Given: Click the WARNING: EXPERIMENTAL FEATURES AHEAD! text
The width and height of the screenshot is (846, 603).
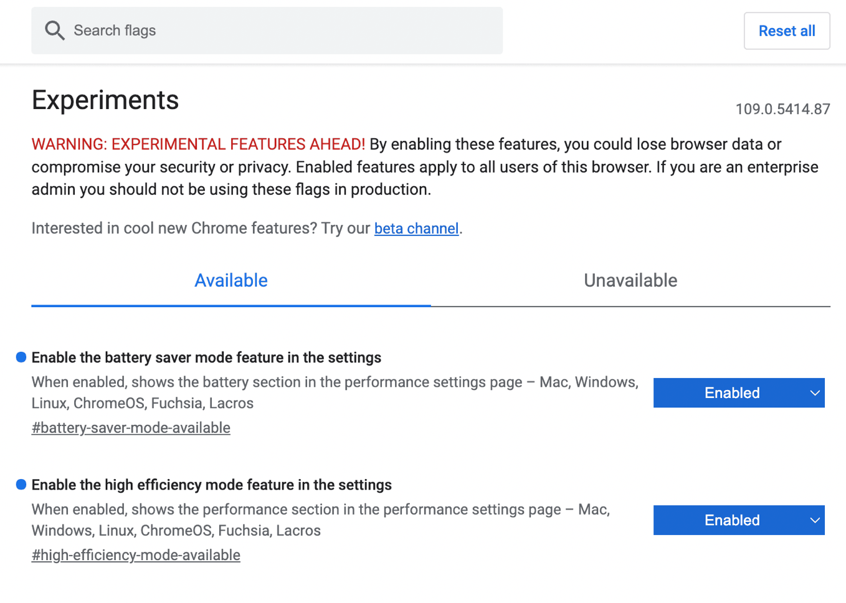Looking at the screenshot, I should (x=198, y=145).
